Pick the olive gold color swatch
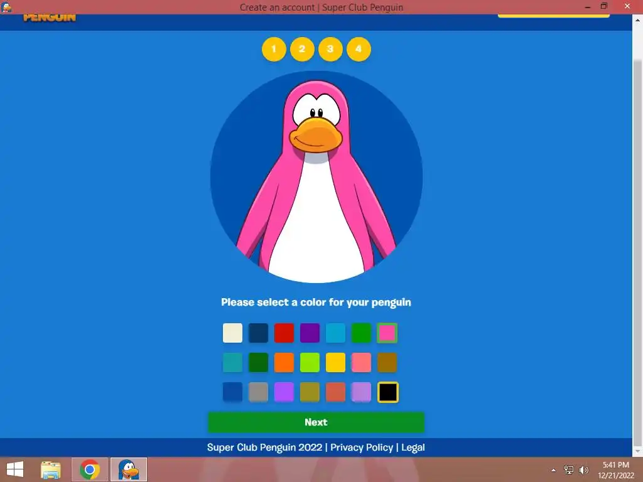This screenshot has width=643, height=482. (x=310, y=392)
